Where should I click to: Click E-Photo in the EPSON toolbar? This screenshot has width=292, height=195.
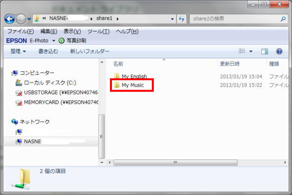coord(39,40)
